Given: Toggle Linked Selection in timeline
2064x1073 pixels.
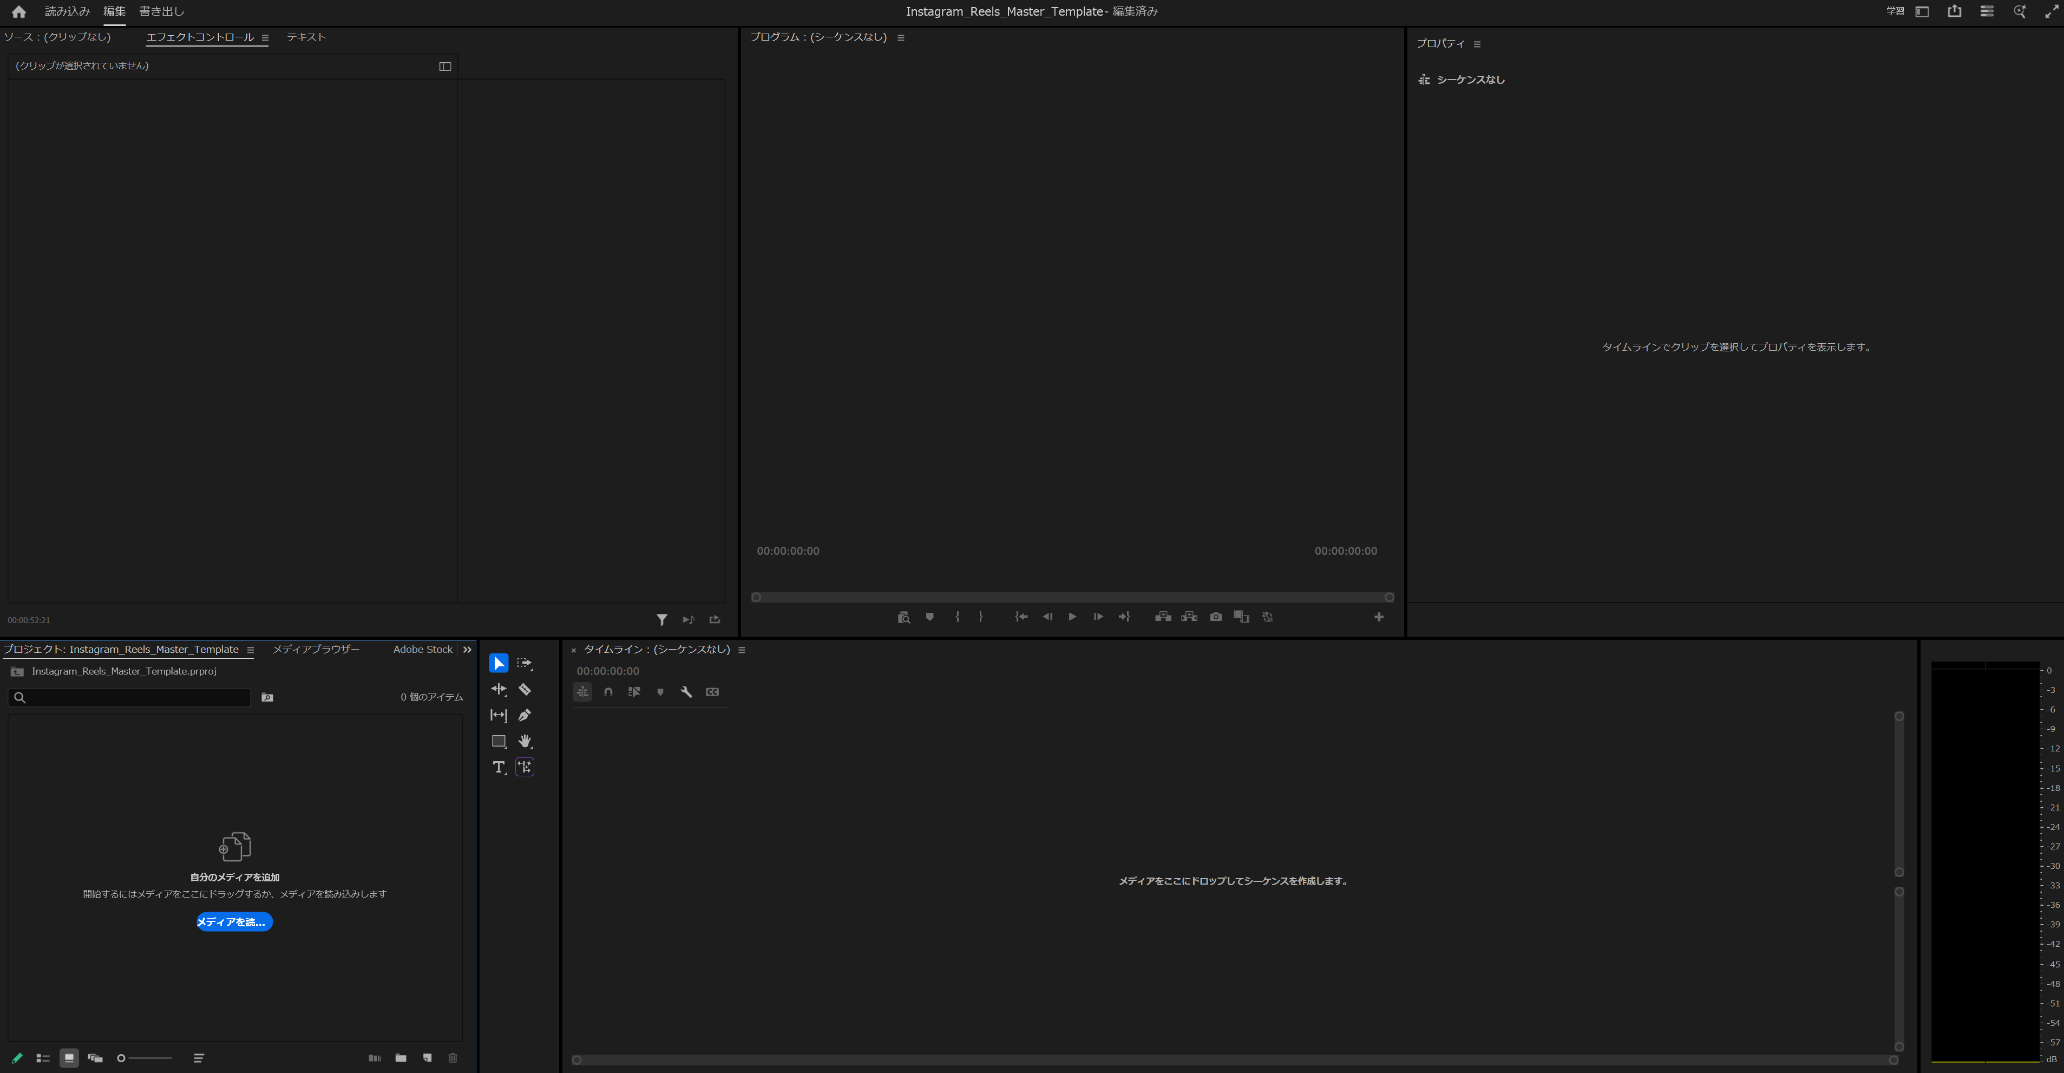Looking at the screenshot, I should click(634, 691).
